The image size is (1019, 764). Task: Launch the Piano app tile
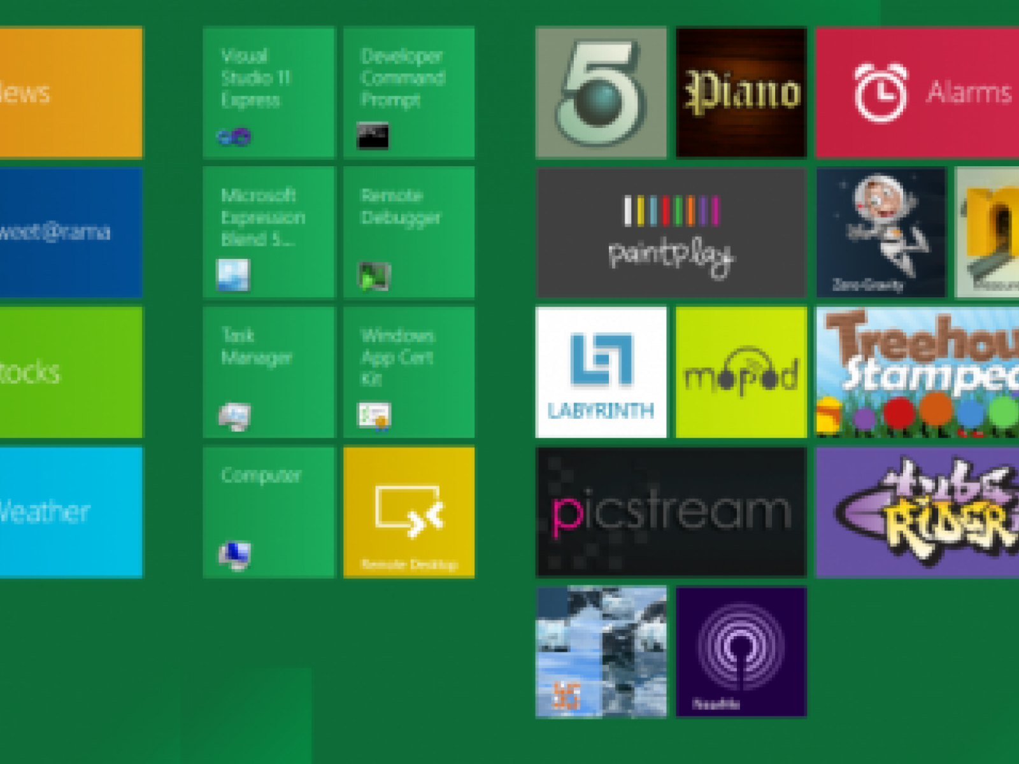coord(741,92)
